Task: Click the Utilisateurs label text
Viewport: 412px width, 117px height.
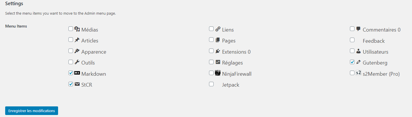Action: 375,52
